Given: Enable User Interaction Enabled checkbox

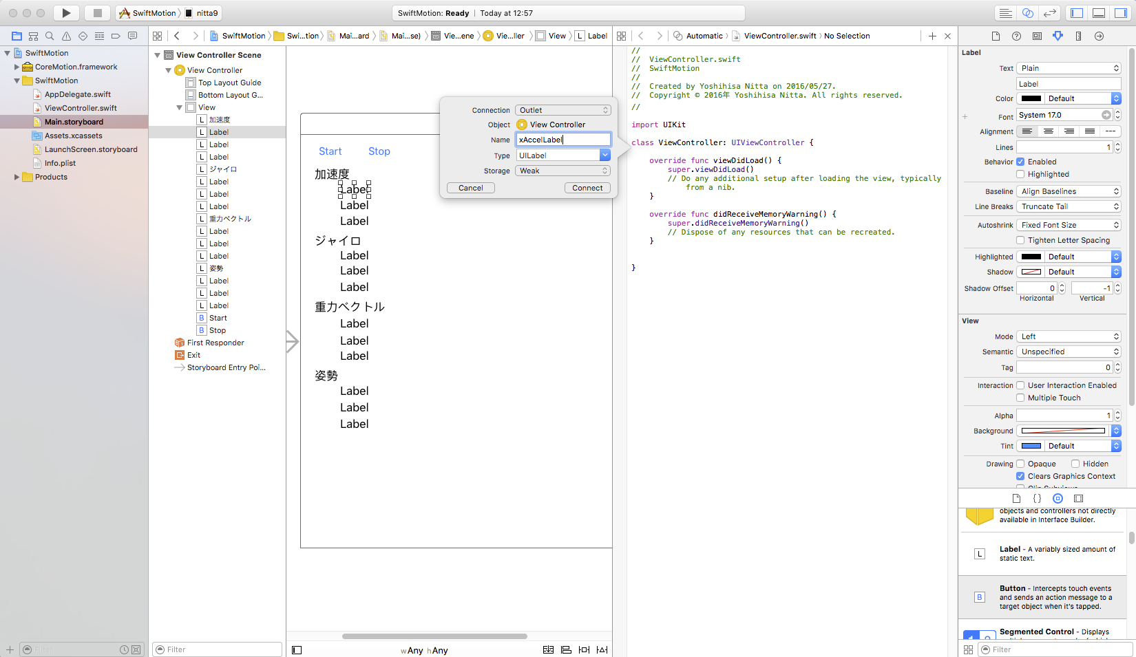Looking at the screenshot, I should coord(1020,385).
